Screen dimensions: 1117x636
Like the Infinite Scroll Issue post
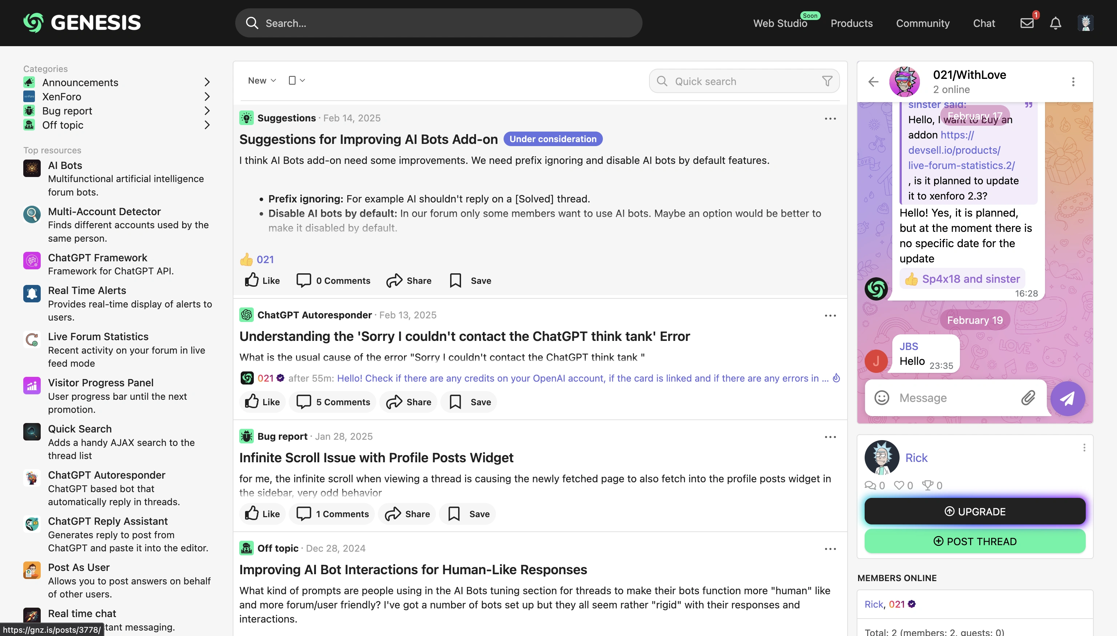(262, 514)
